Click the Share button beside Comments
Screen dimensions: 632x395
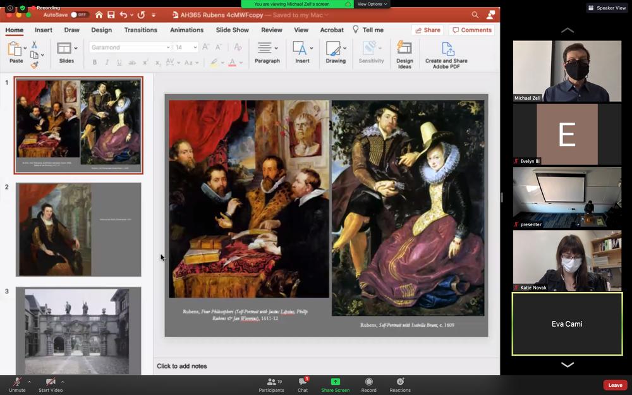click(x=428, y=30)
